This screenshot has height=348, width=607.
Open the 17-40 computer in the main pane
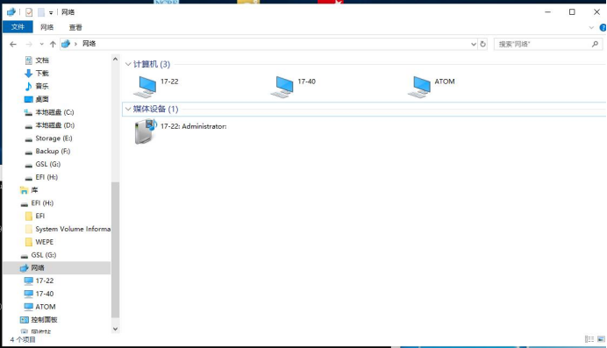(294, 86)
